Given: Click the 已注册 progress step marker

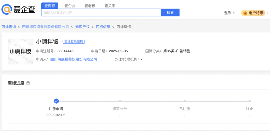Looking at the screenshot, I should click(x=185, y=101).
